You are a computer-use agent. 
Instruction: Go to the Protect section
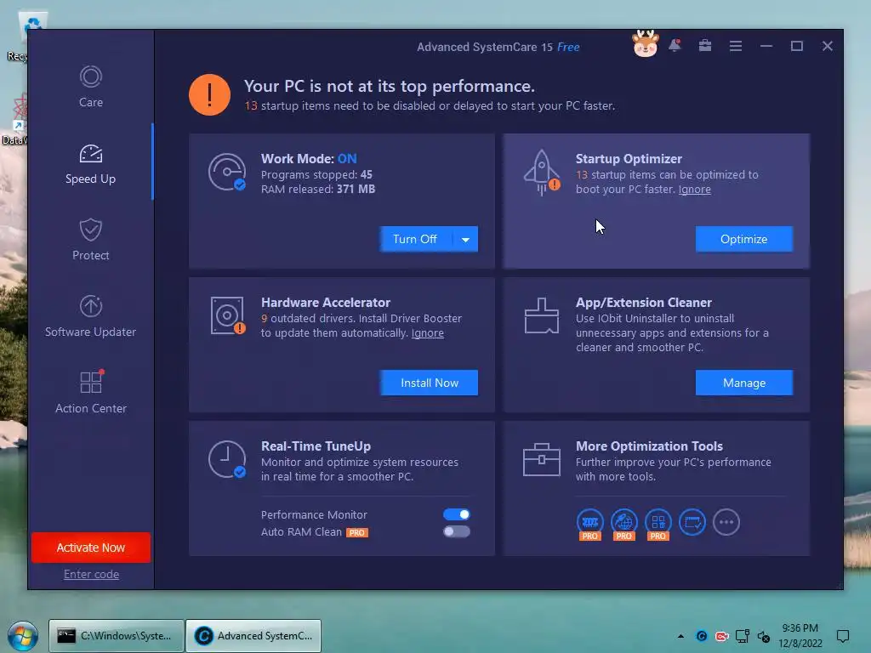90,240
